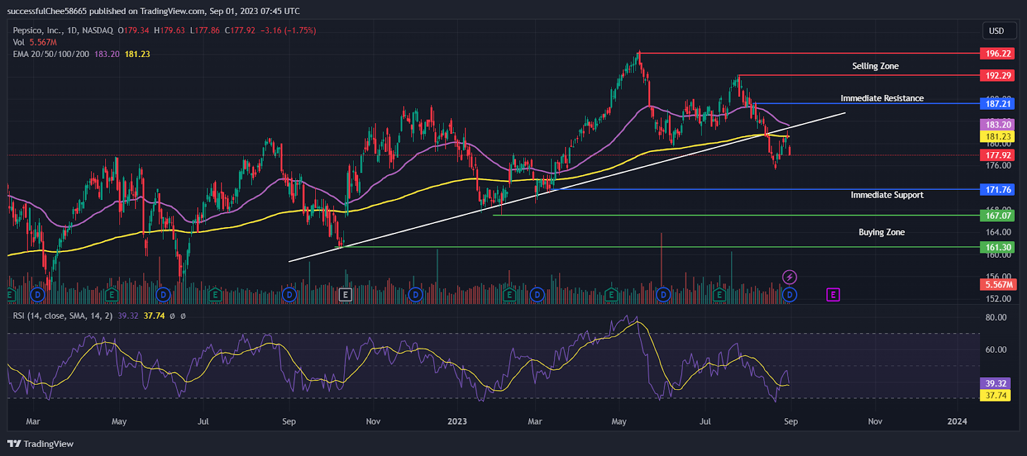Viewport: 1027px width, 456px height.
Task: Click the 183.20 purple EMA price label
Action: coord(997,124)
